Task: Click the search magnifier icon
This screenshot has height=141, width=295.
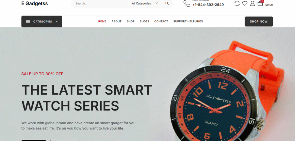Action: 167,3
